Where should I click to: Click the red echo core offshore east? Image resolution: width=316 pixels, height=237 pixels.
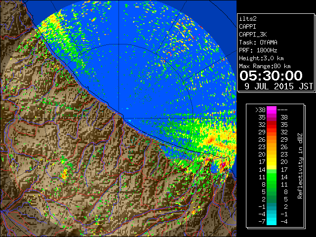pyautogui.click(x=211, y=139)
